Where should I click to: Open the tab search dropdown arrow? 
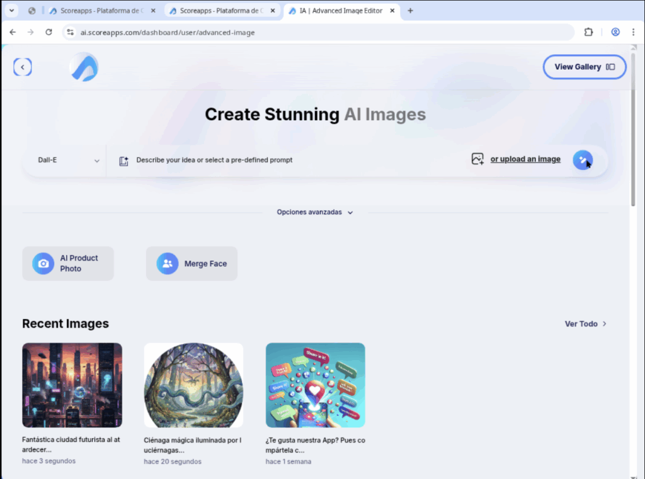[12, 11]
